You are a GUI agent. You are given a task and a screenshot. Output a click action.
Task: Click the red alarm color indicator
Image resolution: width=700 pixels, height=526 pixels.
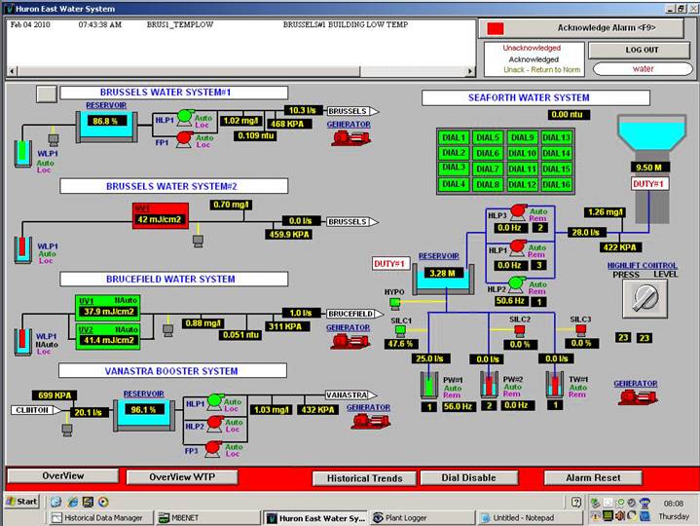tap(496, 29)
